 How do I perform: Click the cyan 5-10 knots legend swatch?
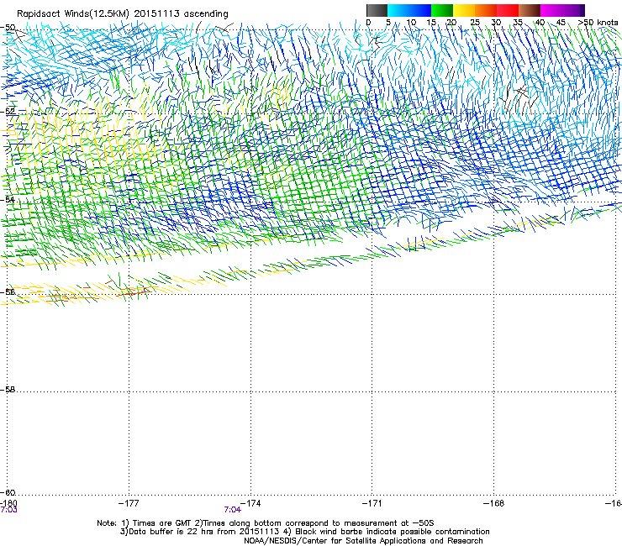tap(398, 10)
